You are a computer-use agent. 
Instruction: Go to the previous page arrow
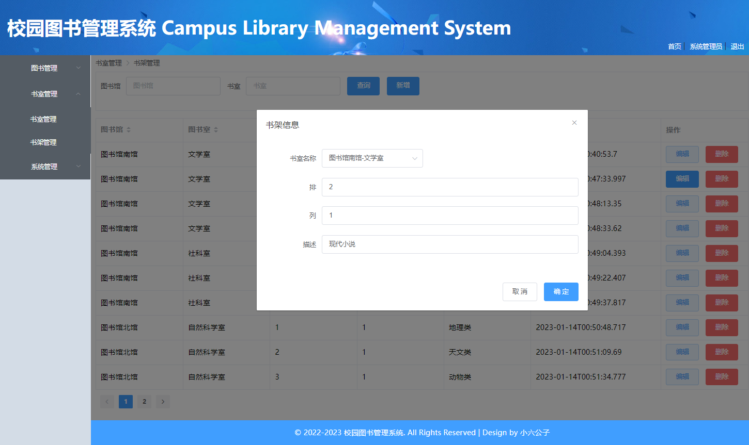coord(107,402)
